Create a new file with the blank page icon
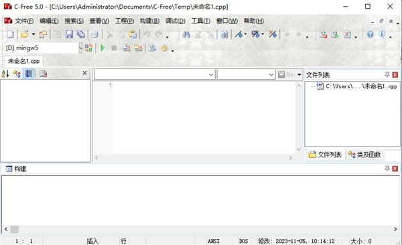The image size is (402, 245). coord(11,34)
